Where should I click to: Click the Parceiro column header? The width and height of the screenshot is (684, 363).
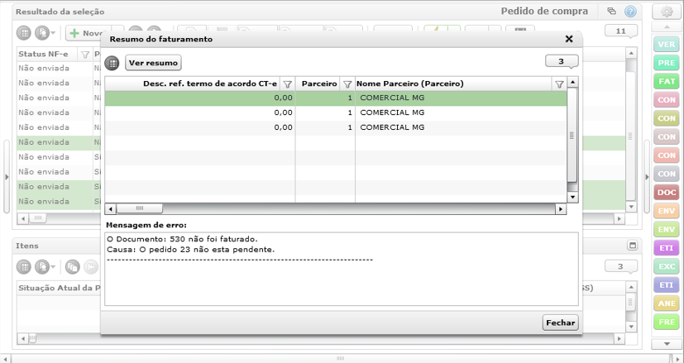pos(319,84)
